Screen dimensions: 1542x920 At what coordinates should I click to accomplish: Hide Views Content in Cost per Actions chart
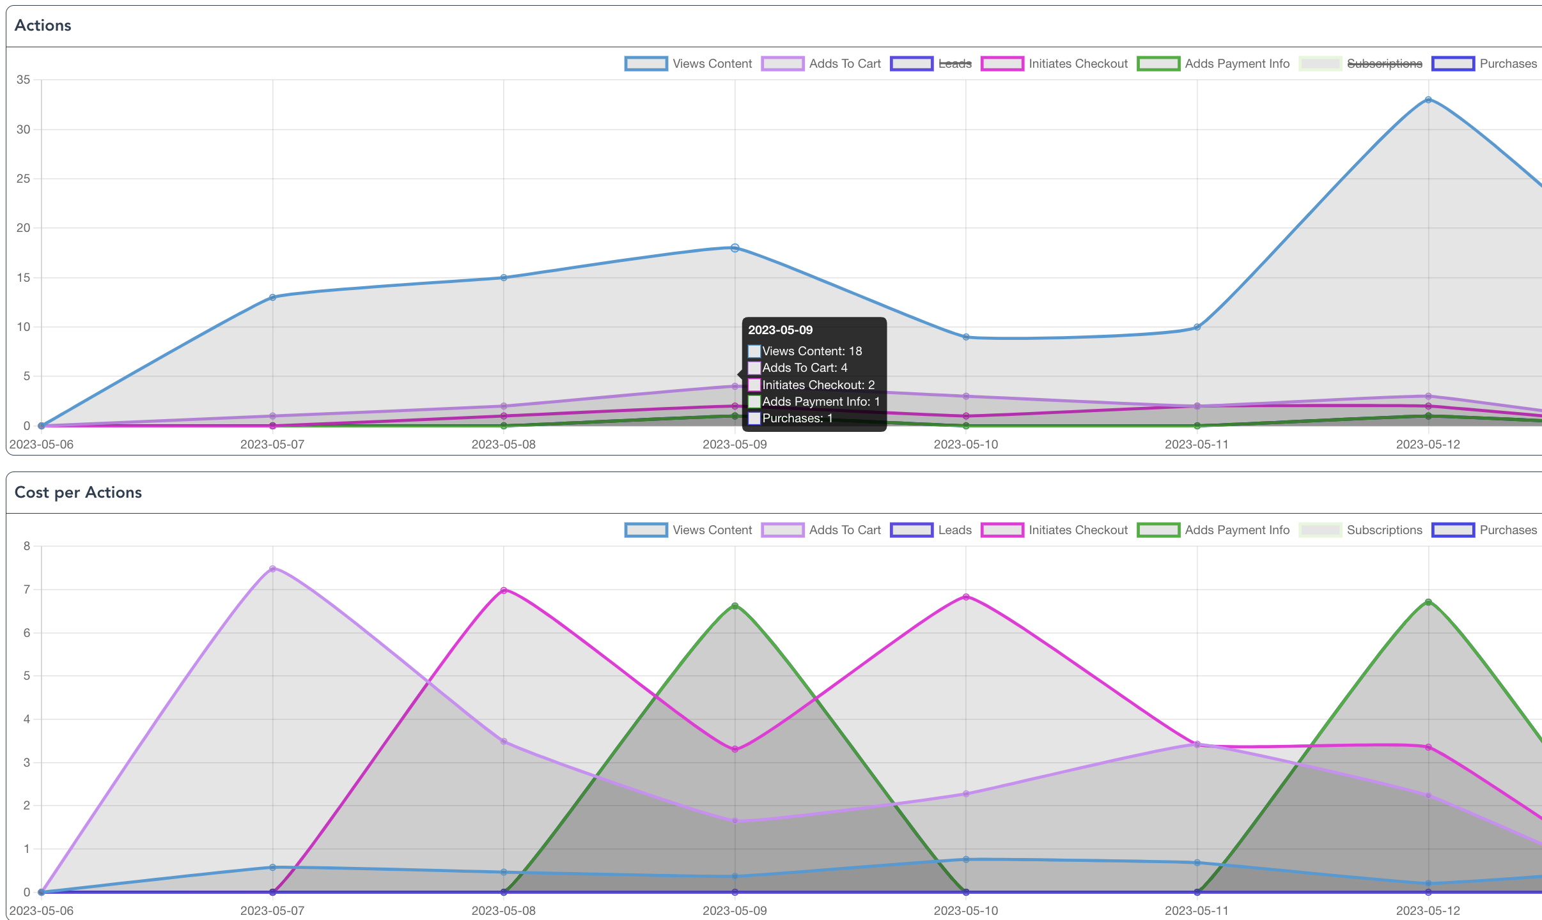712,530
